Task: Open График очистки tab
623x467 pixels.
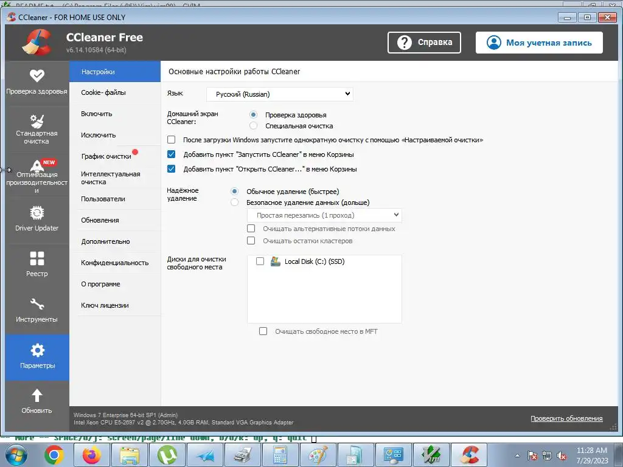Action: coord(115,156)
